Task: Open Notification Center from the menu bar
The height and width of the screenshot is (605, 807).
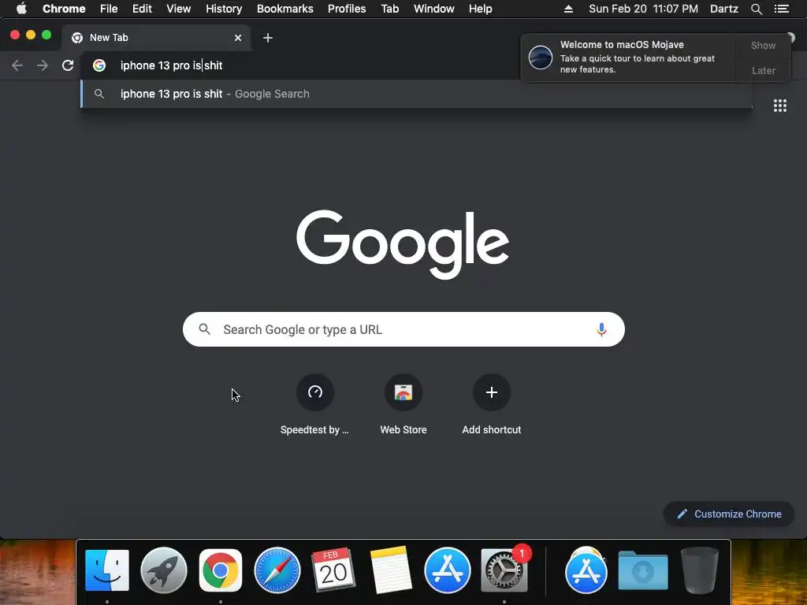Action: [782, 9]
